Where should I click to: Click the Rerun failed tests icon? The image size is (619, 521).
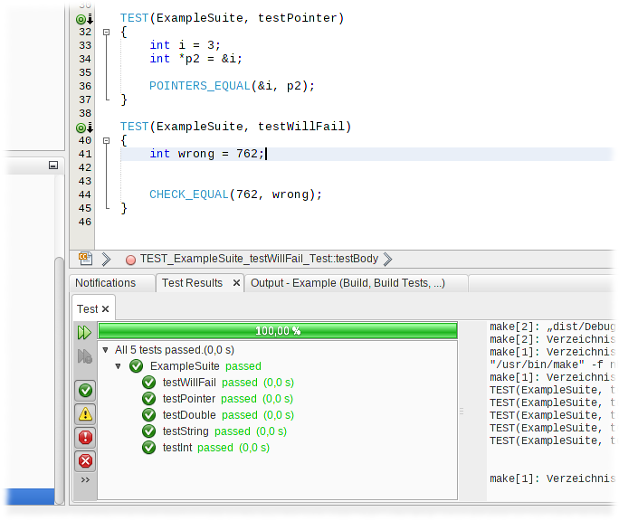pos(85,356)
